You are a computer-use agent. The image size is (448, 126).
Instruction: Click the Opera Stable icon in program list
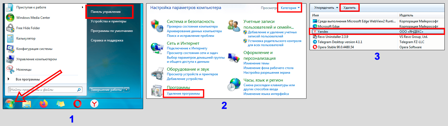(x=315, y=47)
